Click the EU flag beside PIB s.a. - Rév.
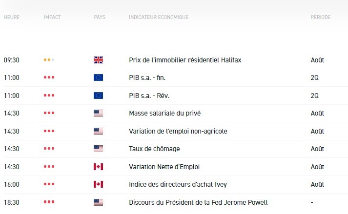Image resolution: width=348 pixels, height=214 pixels. [98, 96]
